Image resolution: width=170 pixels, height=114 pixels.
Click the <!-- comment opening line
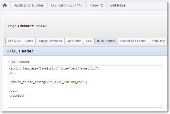click(x=13, y=73)
